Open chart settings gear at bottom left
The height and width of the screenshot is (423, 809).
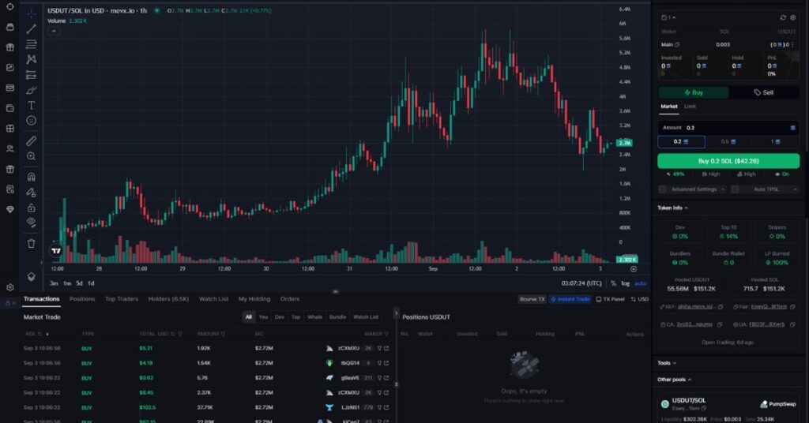(9, 287)
